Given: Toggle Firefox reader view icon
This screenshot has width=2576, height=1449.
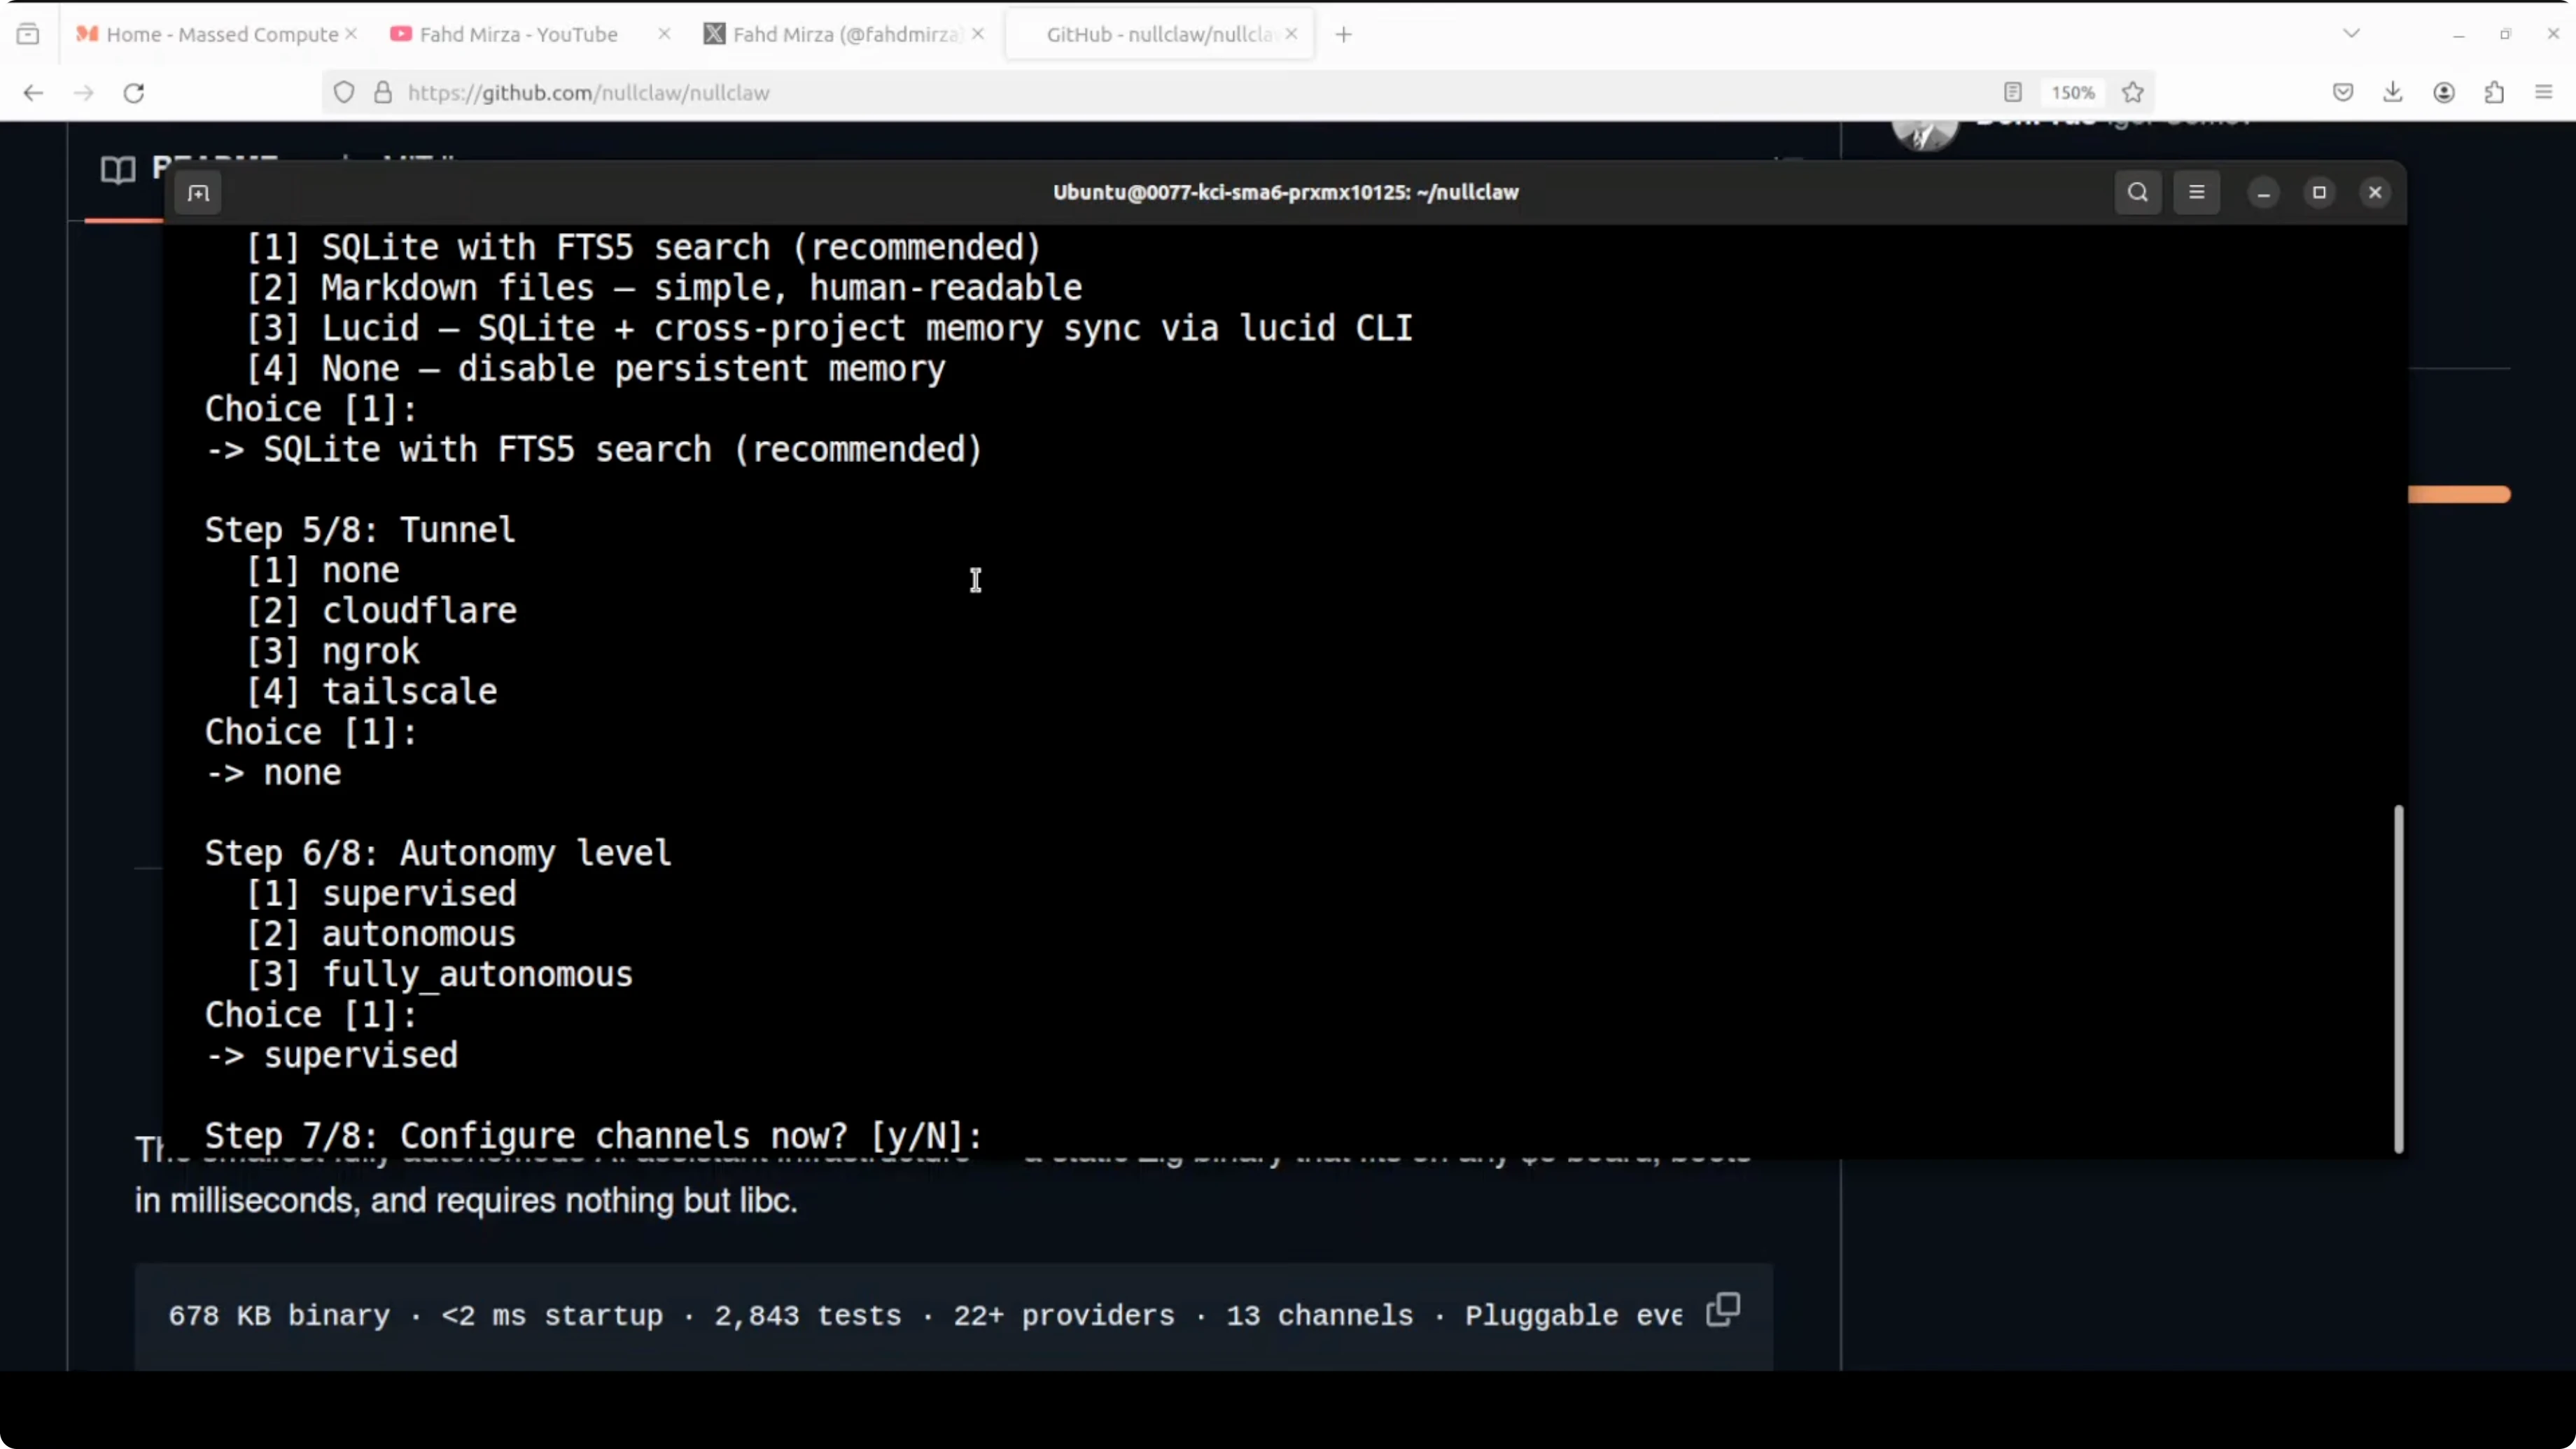Looking at the screenshot, I should coord(2012,92).
